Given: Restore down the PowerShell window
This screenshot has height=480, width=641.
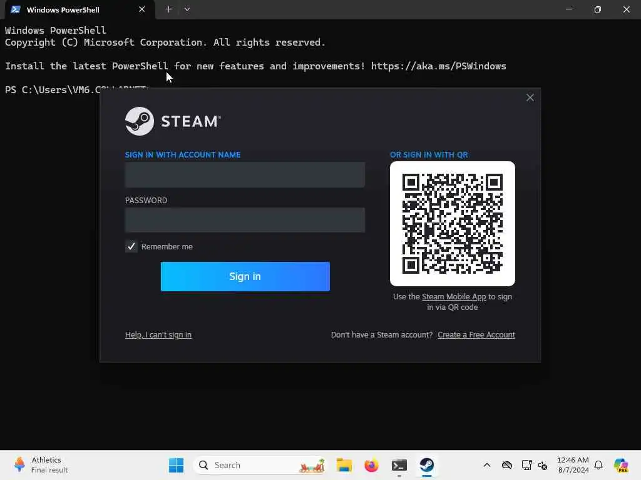Looking at the screenshot, I should (597, 9).
